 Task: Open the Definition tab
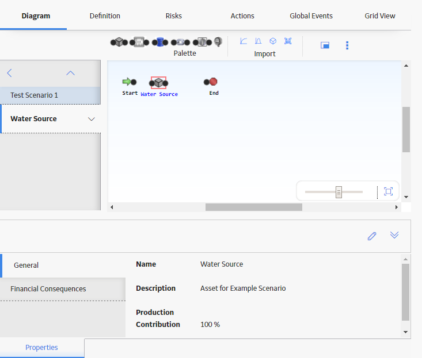point(105,16)
